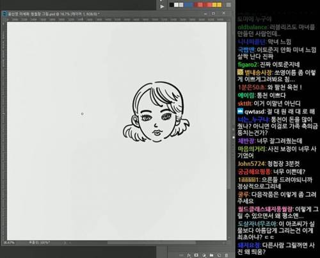Click the 마음의거리 username in chat

click(x=252, y=149)
